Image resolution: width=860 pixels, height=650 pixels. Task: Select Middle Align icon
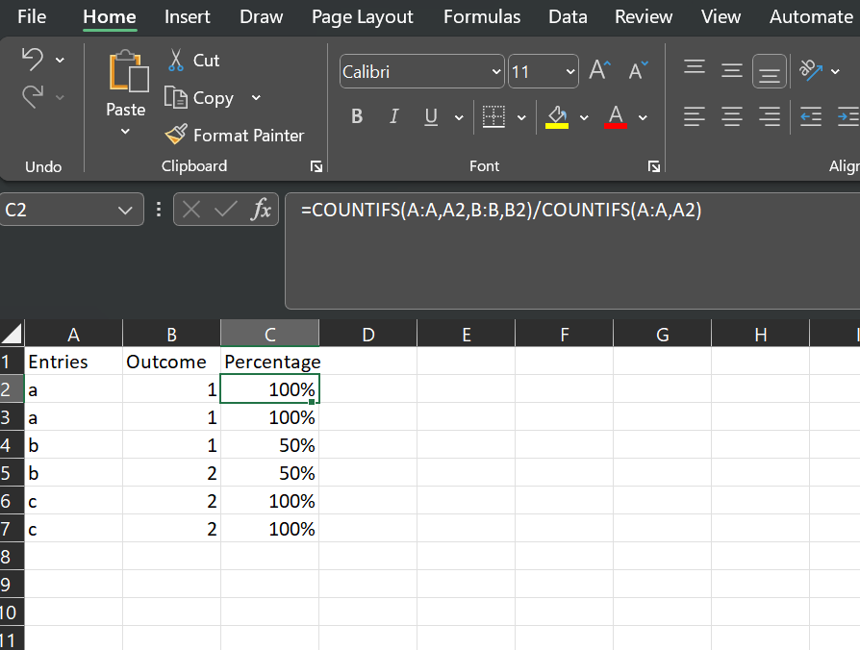tap(732, 70)
